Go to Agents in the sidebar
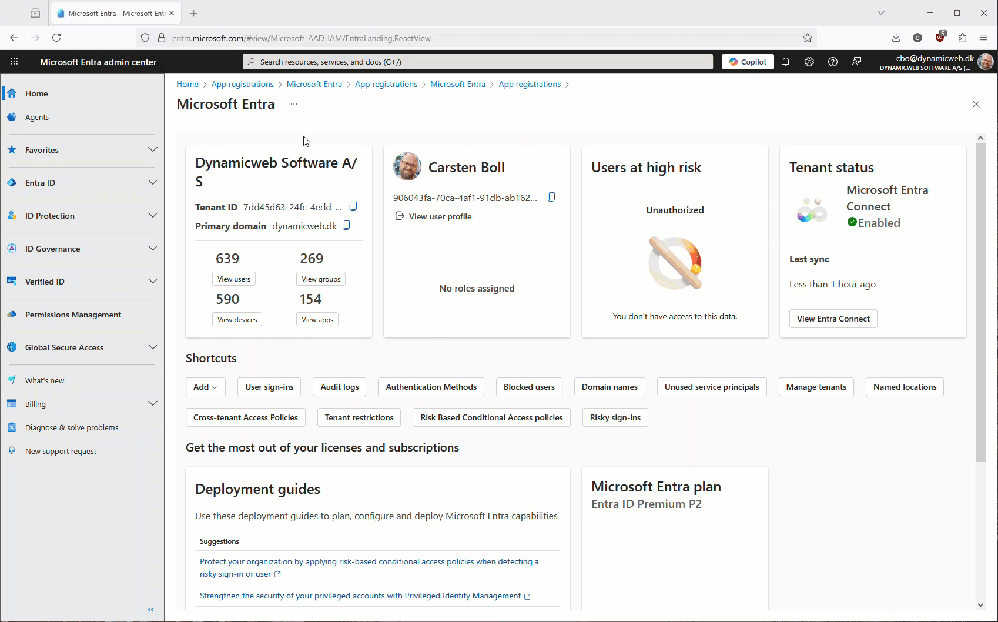This screenshot has height=622, width=998. coord(37,117)
